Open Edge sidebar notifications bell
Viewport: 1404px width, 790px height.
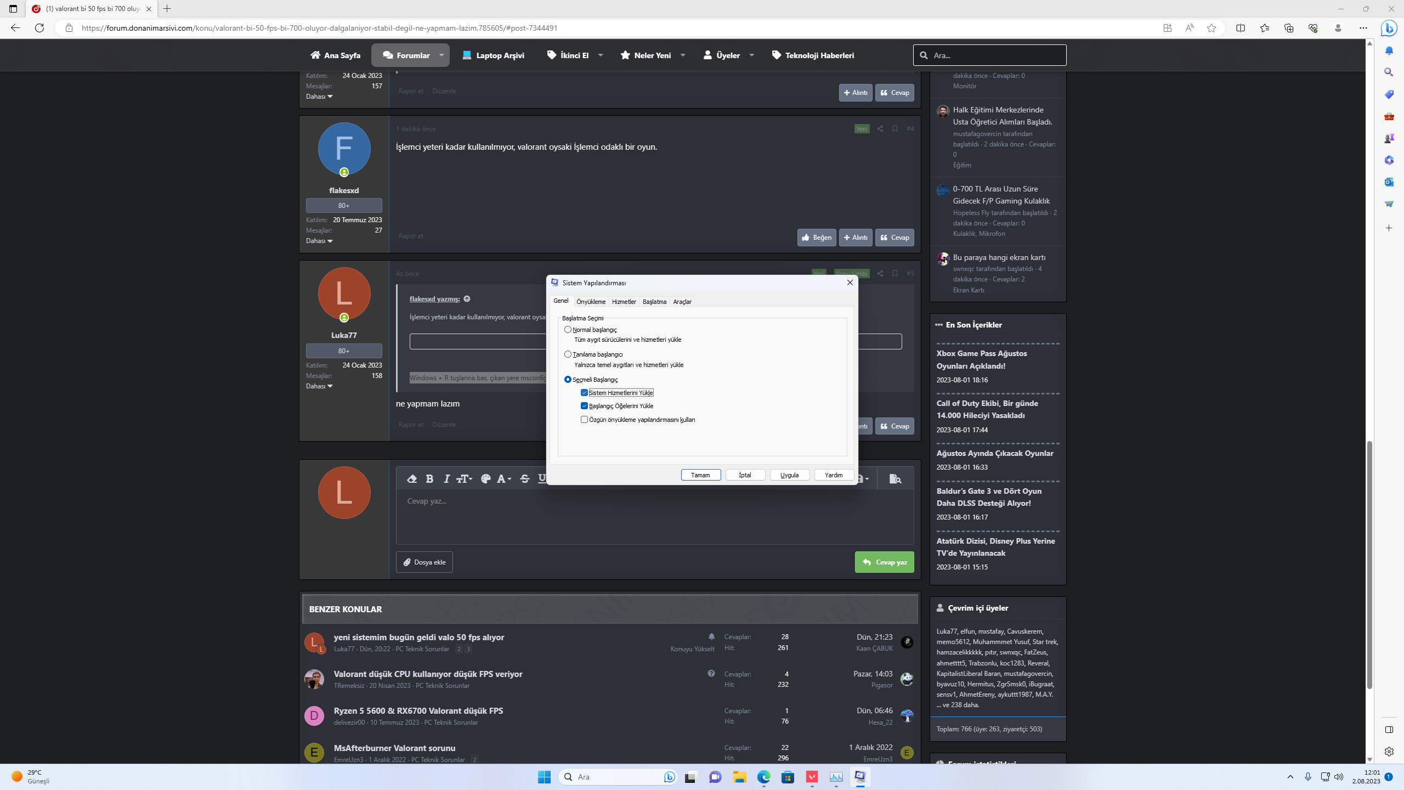1389,50
